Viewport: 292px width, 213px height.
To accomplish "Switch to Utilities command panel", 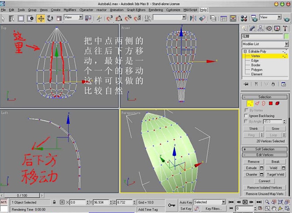I will [285, 28].
